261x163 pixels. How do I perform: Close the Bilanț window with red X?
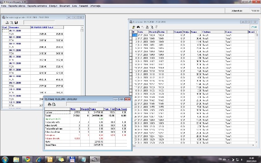click(x=127, y=99)
